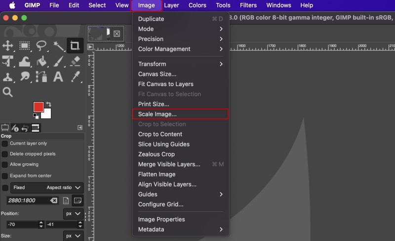Viewport: 395px width, 241px height.
Task: Select the Warp Transform tool
Action: click(24, 61)
